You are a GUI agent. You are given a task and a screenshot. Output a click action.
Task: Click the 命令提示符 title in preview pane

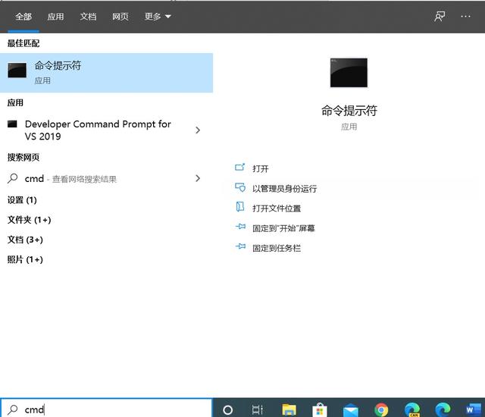pyautogui.click(x=349, y=111)
